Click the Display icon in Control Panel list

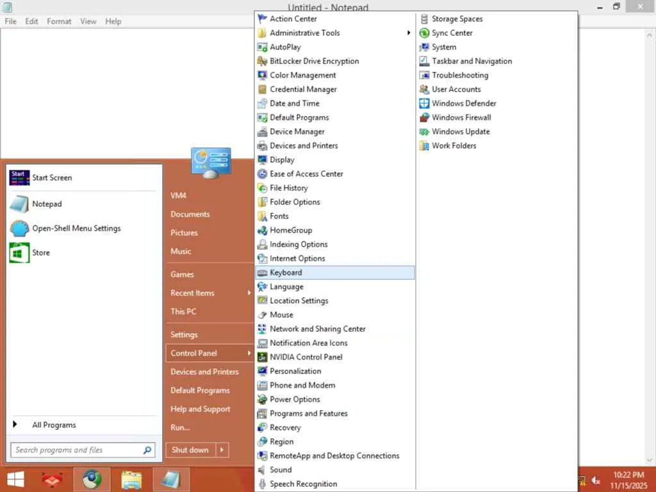click(x=262, y=160)
